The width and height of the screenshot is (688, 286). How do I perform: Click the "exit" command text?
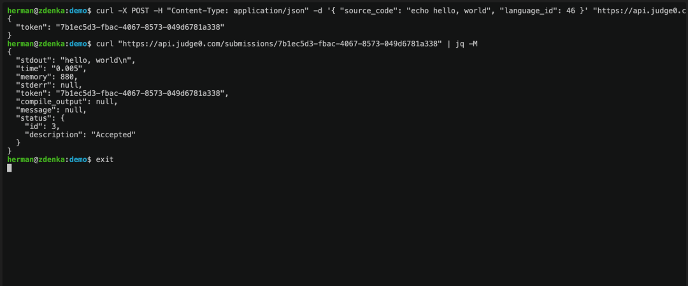104,159
